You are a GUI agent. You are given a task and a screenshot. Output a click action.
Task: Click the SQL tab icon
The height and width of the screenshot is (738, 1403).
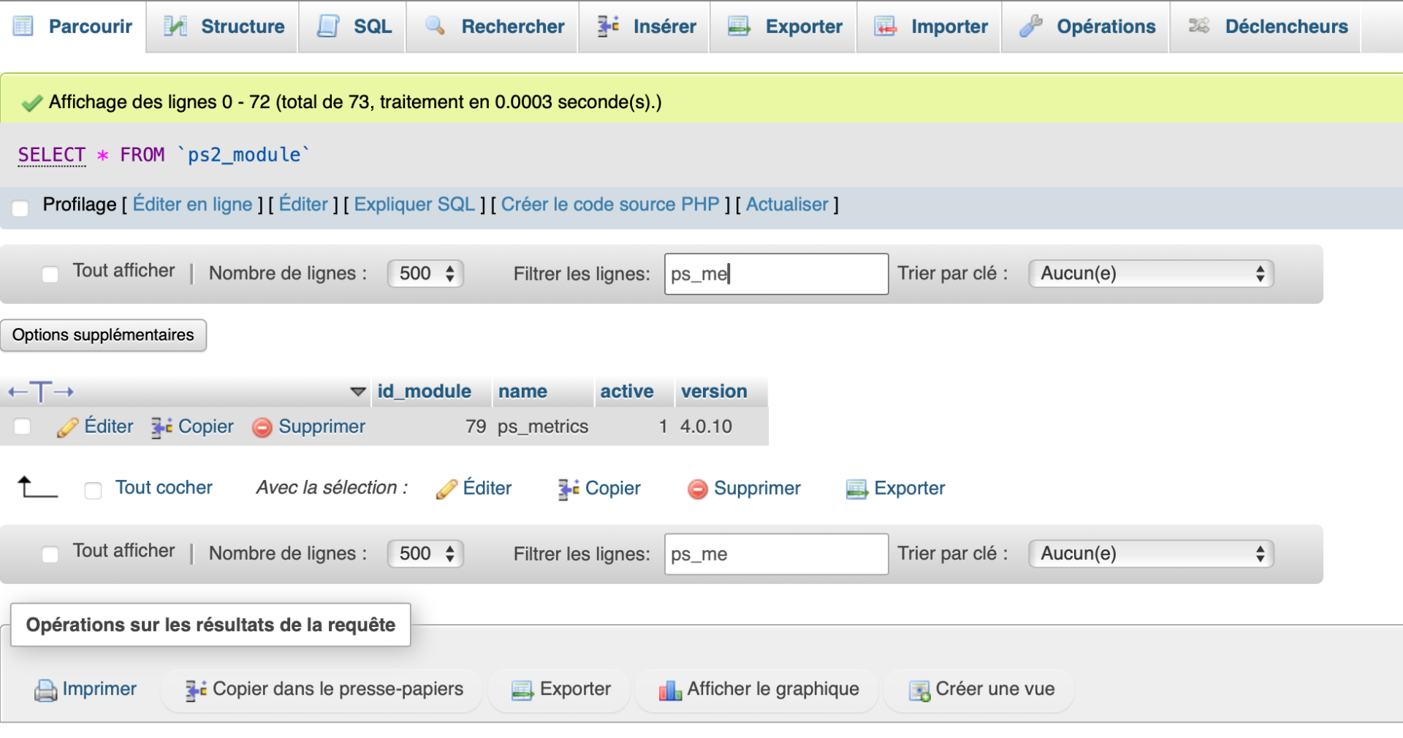[328, 26]
